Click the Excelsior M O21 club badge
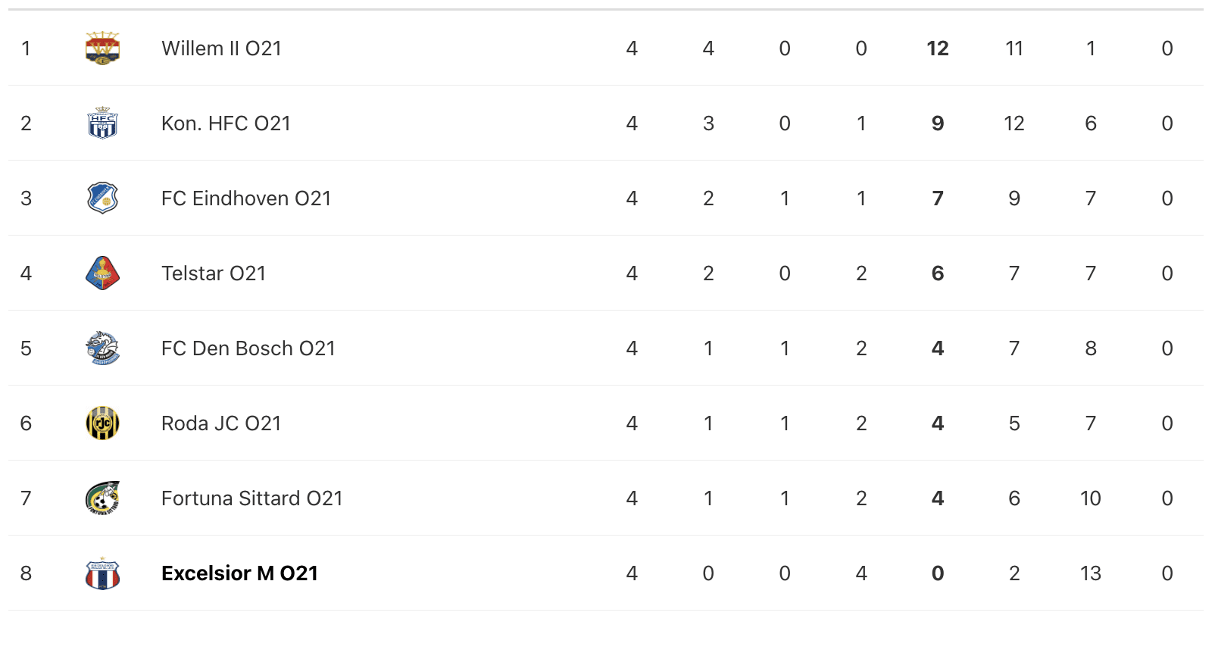The image size is (1215, 656). coord(102,573)
